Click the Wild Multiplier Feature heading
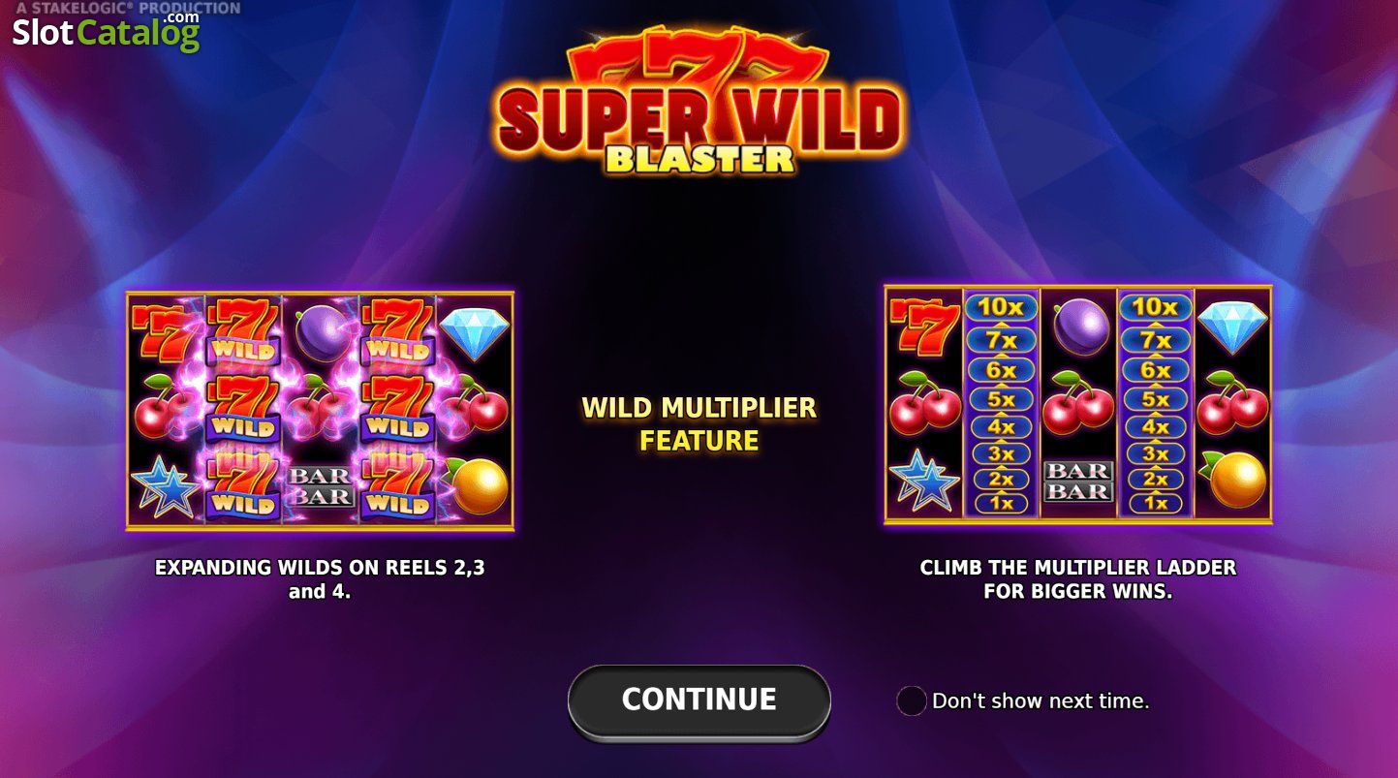Image resolution: width=1398 pixels, height=778 pixels. [699, 424]
